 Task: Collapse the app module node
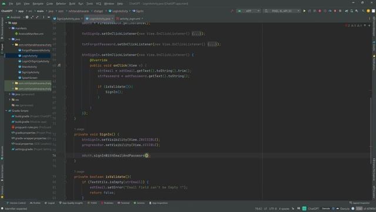pos(6,23)
